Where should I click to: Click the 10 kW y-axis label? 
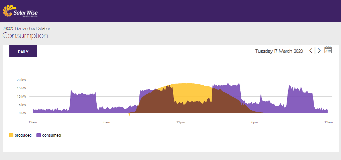tap(21, 97)
